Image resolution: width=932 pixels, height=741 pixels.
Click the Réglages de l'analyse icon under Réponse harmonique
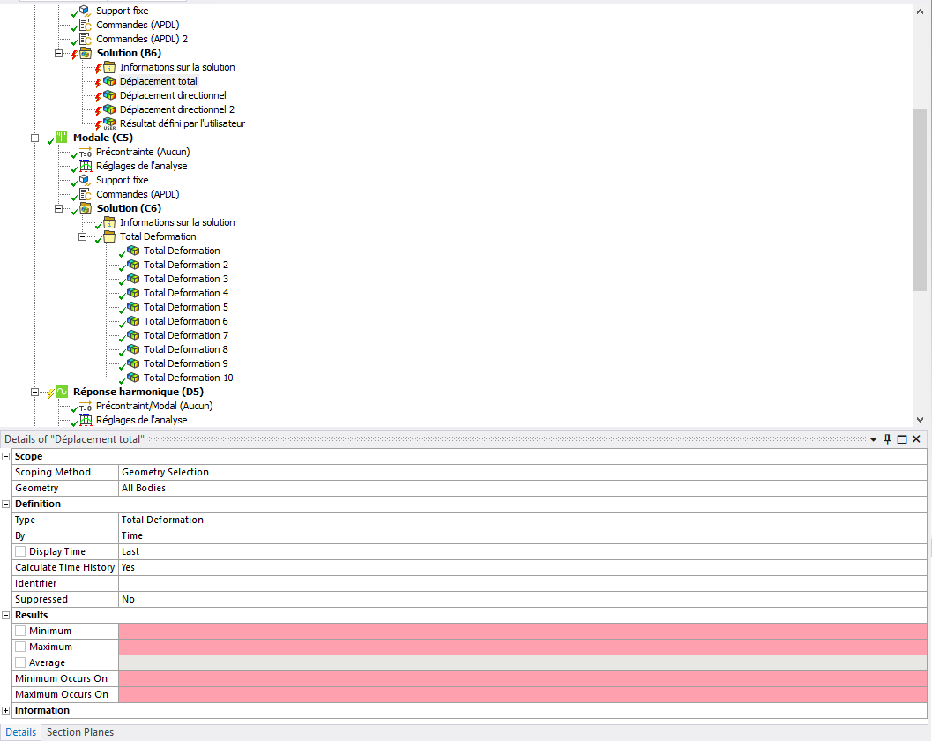[85, 420]
